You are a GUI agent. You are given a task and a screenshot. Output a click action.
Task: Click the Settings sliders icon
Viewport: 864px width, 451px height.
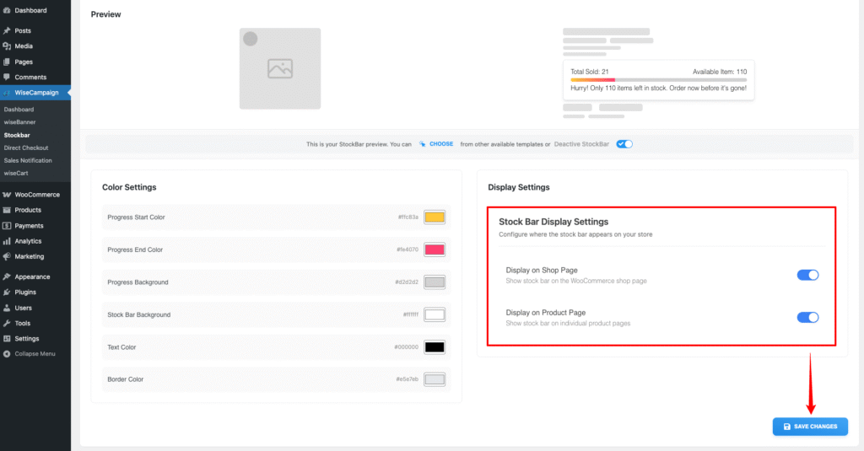point(7,339)
